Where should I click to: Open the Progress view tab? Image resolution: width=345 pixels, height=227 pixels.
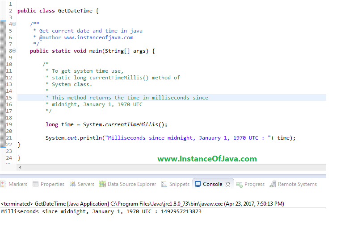click(x=250, y=184)
